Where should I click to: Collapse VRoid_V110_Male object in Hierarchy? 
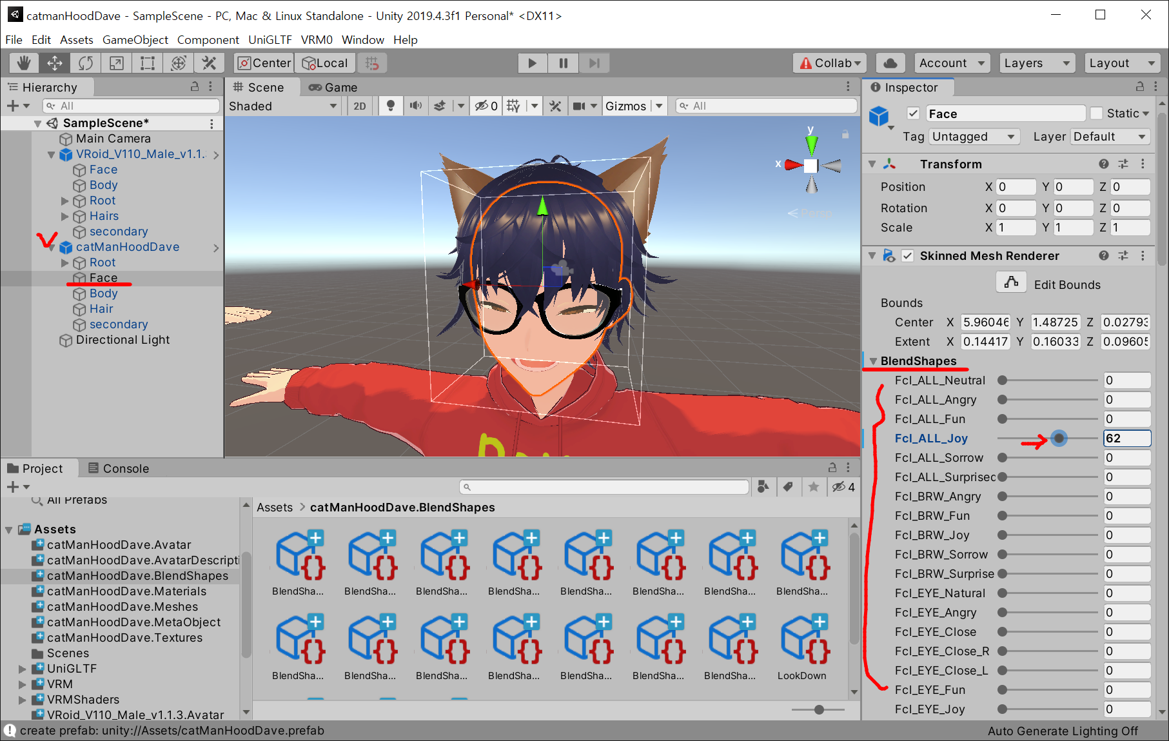click(51, 155)
